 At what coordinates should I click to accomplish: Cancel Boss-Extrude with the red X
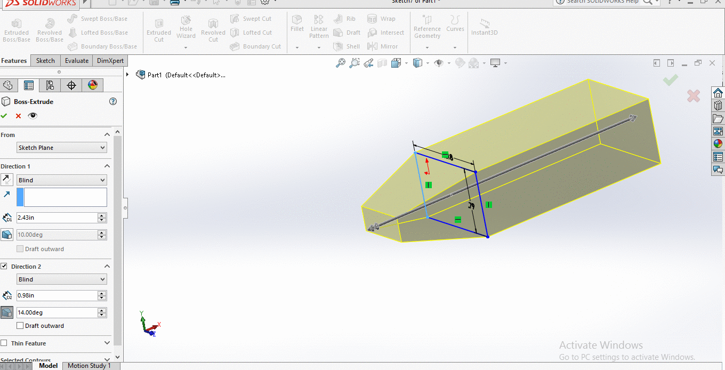[x=18, y=116]
